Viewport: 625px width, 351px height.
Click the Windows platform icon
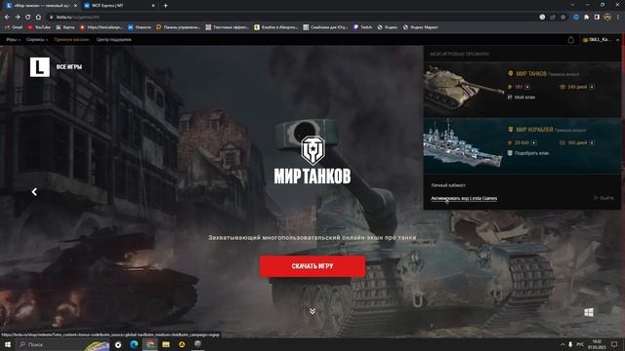point(589,312)
